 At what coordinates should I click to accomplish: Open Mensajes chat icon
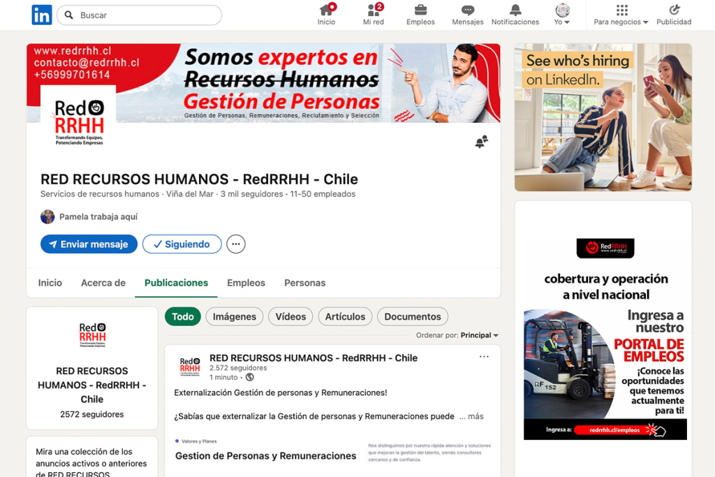(x=468, y=10)
